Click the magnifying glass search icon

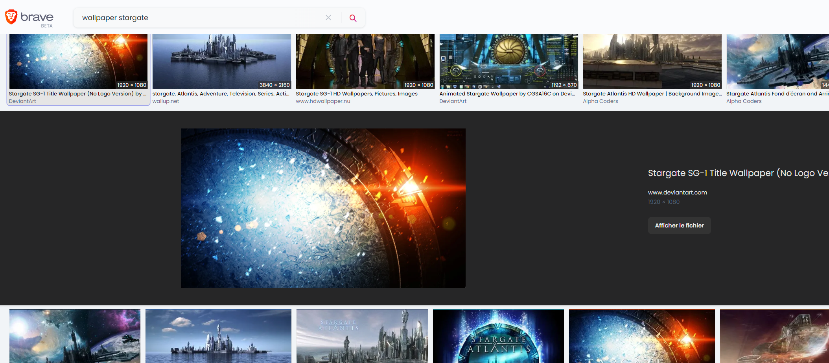(x=353, y=18)
